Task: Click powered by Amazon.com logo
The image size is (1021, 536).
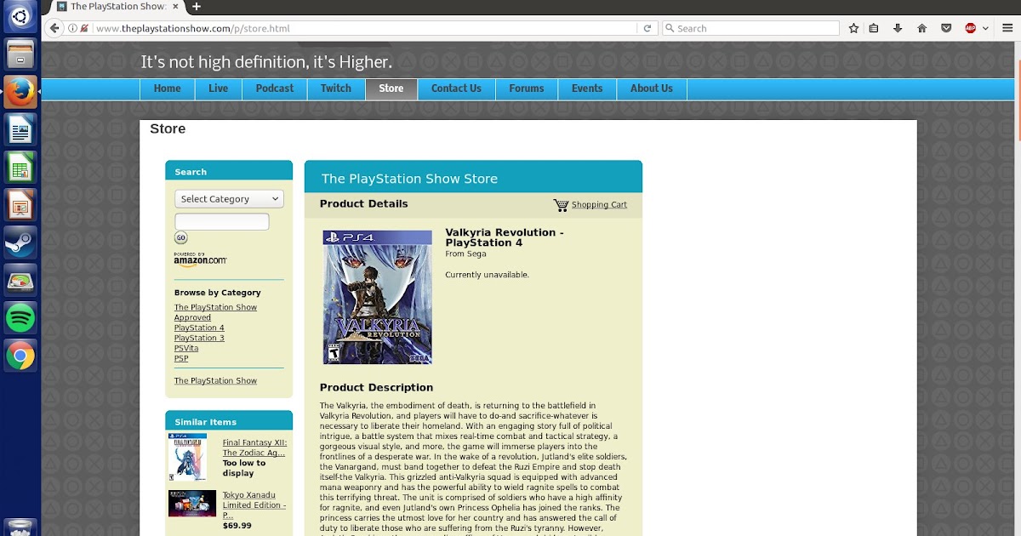Action: (201, 259)
